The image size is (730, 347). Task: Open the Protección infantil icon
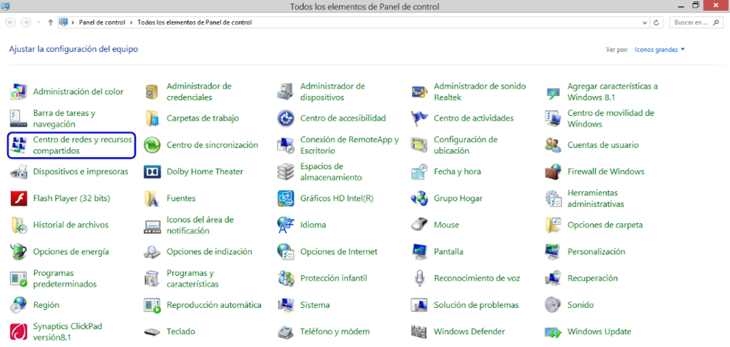coord(285,278)
